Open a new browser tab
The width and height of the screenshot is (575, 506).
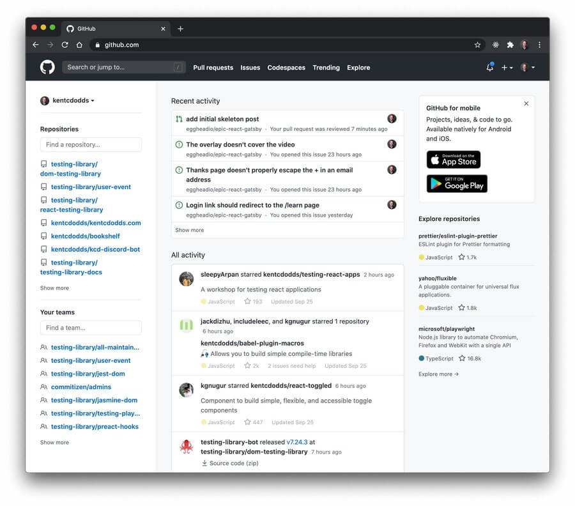180,29
